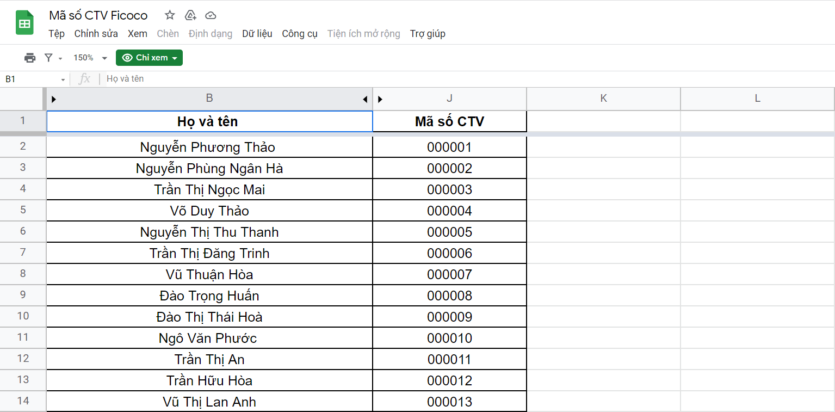Viewport: 835px width, 412px height.
Task: Open the 150% zoom dropdown
Action: click(90, 58)
